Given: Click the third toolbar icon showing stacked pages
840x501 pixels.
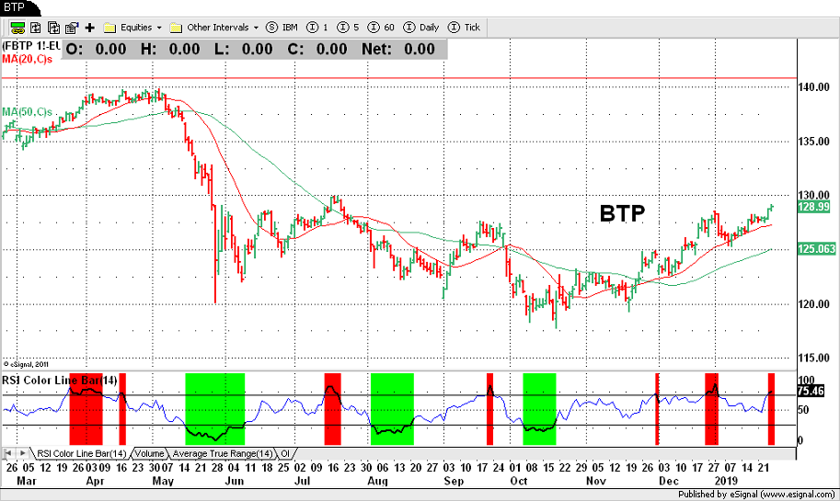Looking at the screenshot, I should [x=53, y=28].
